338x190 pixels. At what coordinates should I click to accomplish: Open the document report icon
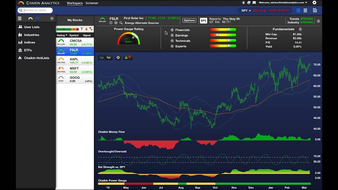pos(315,11)
